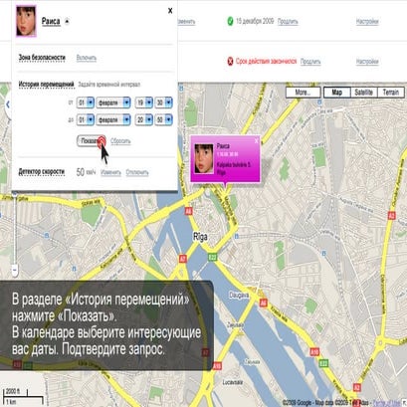Click map pan left arrow
Screen dimensions: 407x407
8,104
